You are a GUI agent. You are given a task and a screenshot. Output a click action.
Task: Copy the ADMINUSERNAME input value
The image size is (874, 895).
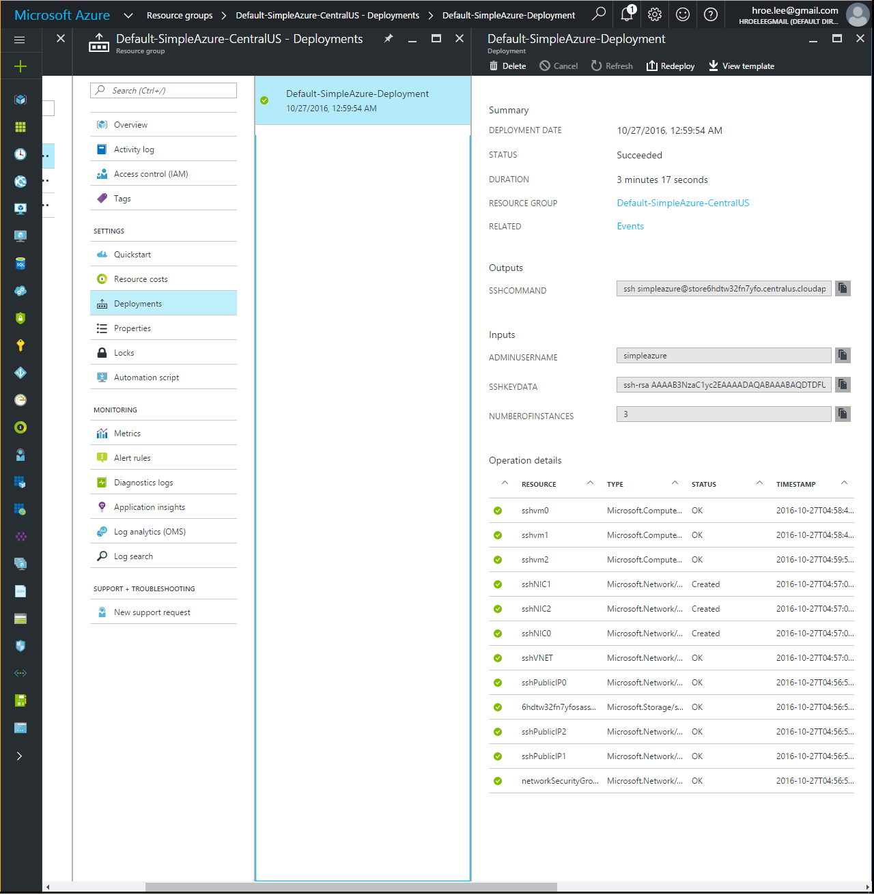click(x=843, y=356)
